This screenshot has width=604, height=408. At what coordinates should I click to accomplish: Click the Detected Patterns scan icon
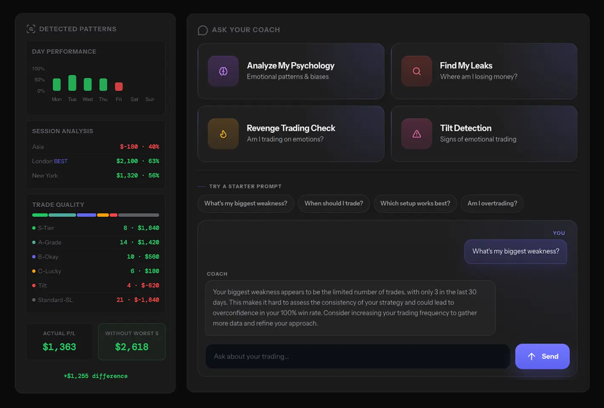(x=31, y=29)
